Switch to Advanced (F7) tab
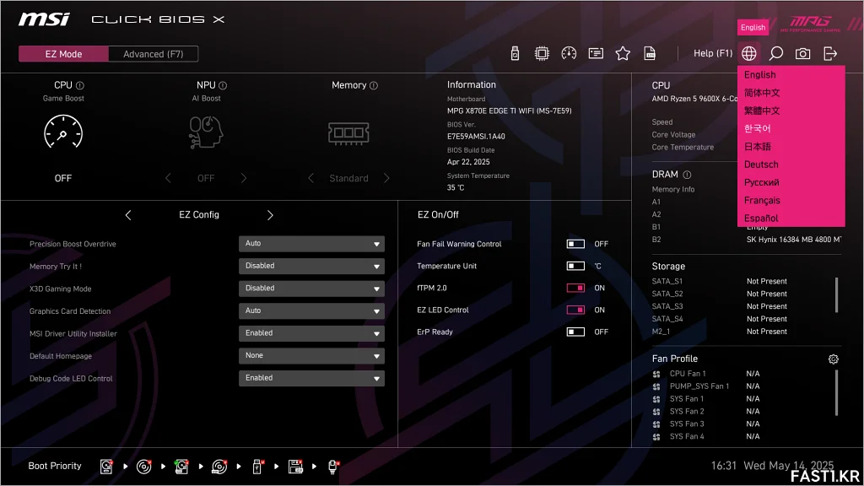The image size is (864, 486). click(x=154, y=54)
